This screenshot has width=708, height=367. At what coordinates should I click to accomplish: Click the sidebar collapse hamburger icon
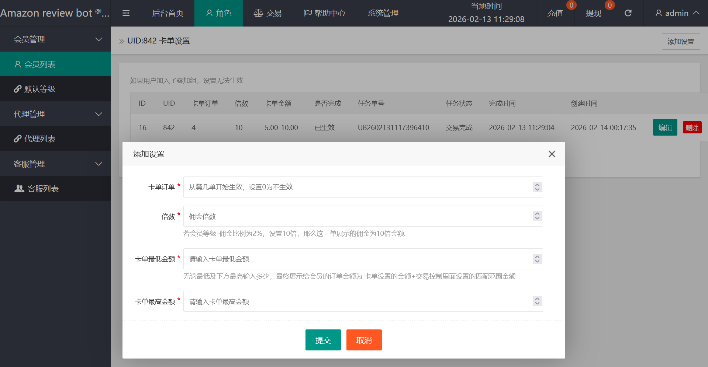[x=126, y=13]
